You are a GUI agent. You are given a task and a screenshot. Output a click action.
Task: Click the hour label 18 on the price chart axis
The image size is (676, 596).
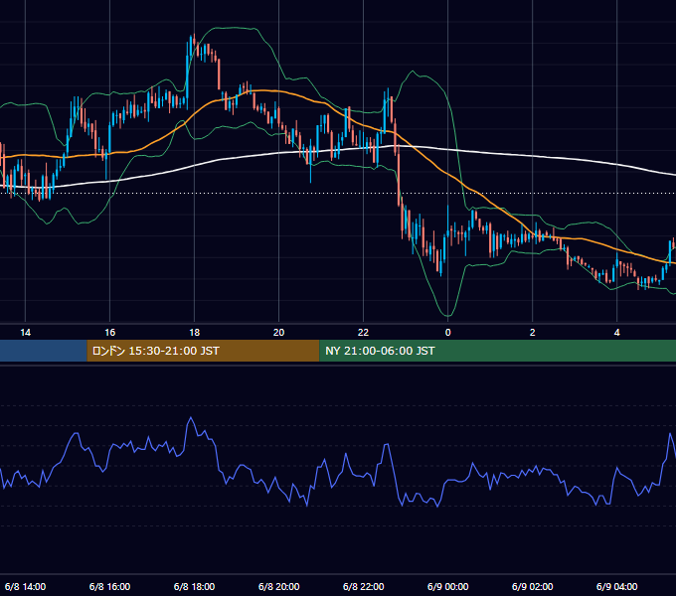tap(195, 333)
